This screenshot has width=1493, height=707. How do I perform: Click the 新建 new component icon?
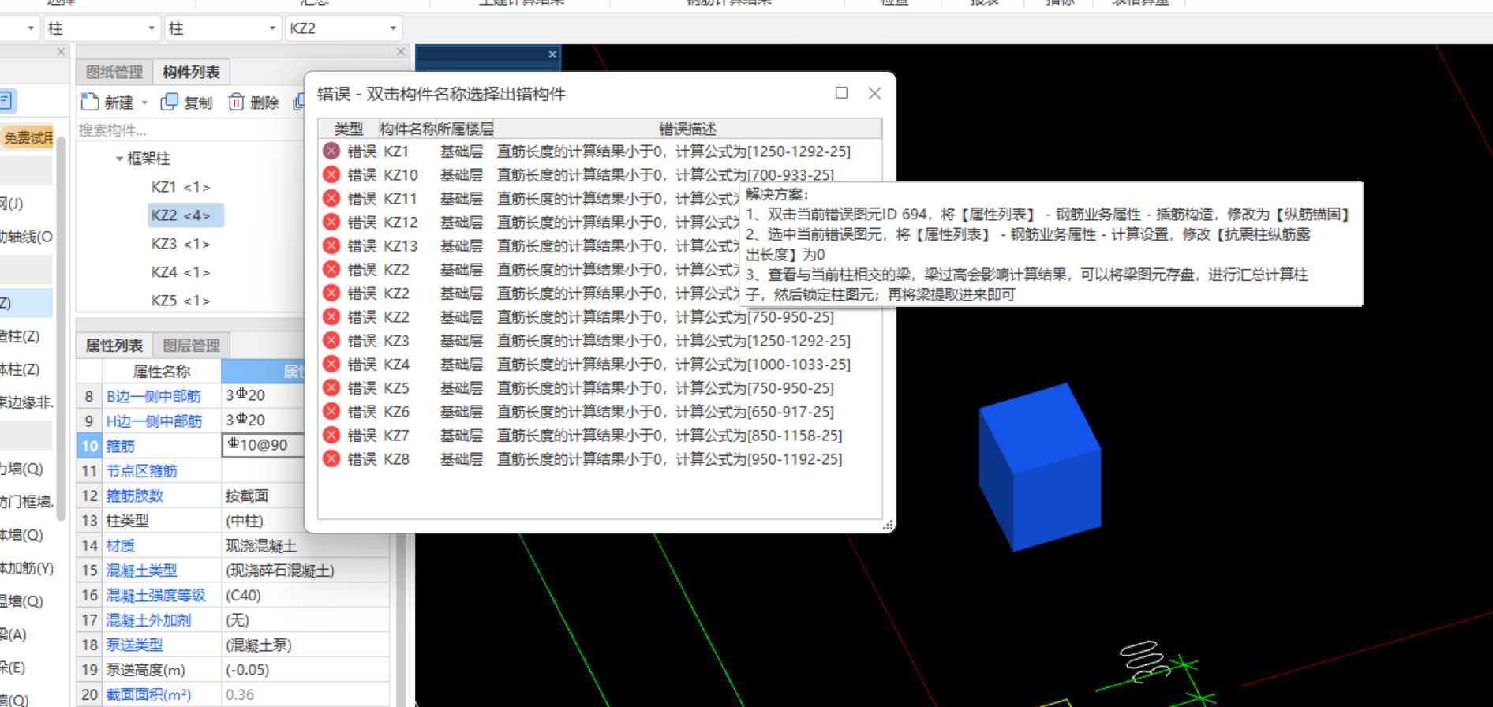(89, 102)
